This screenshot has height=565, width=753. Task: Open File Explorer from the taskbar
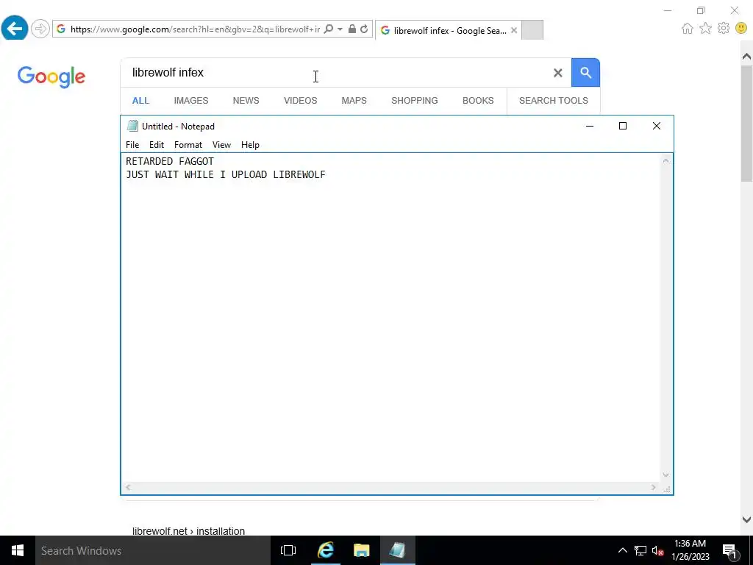(x=361, y=550)
